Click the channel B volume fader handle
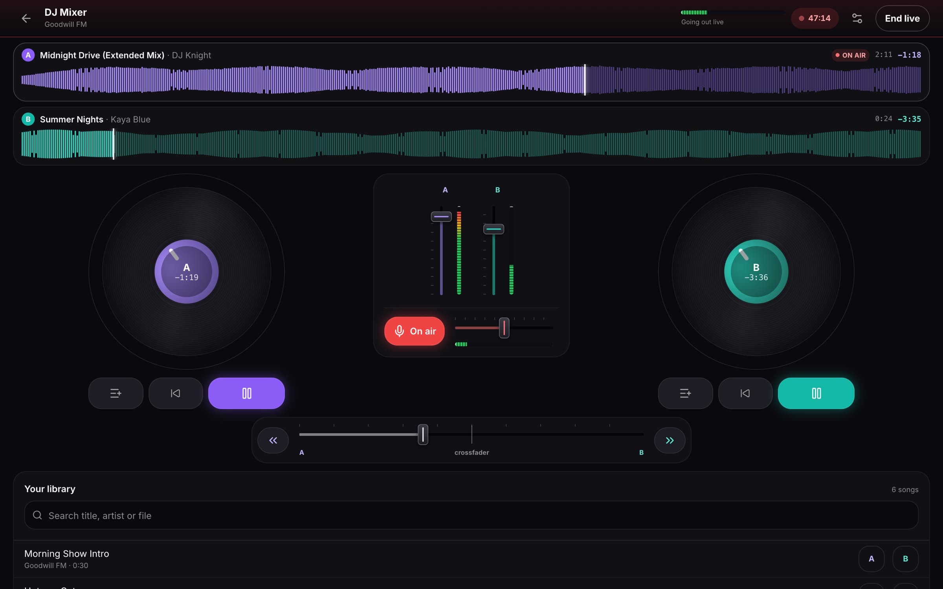Screen dimensions: 943x589 494,229
